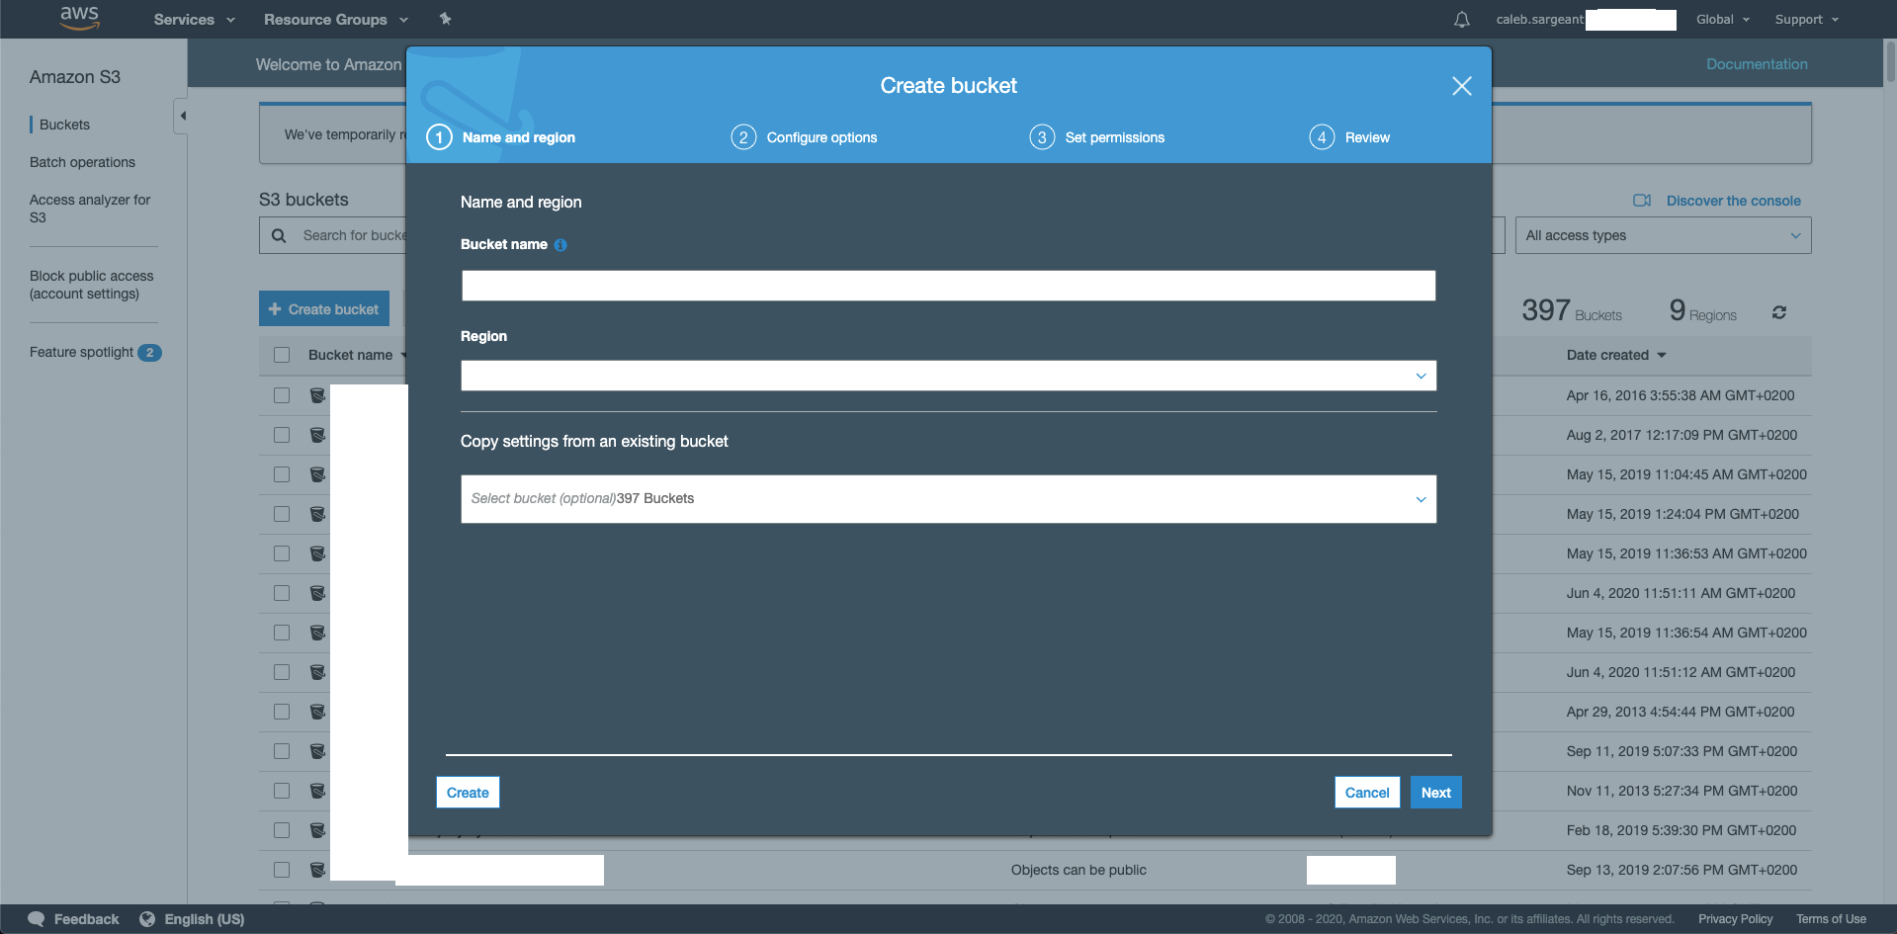Click step 2 circle in the wizard

tap(743, 137)
